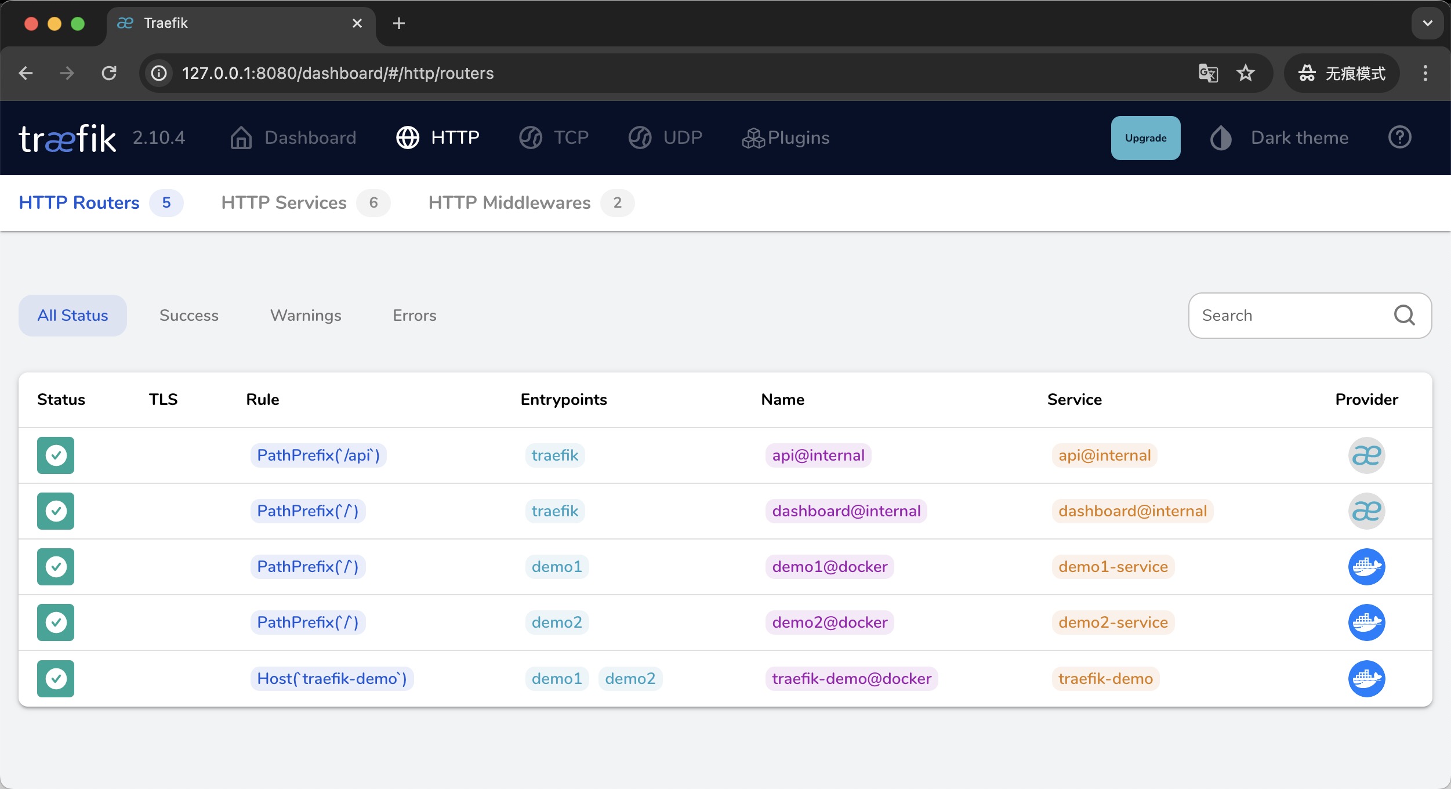The image size is (1451, 789).
Task: Click the help question mark icon
Action: tap(1399, 137)
